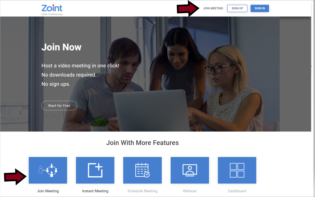
Task: Launch the Dashboard grid icon
Action: tap(237, 170)
